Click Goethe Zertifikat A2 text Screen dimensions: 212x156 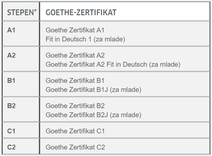click(75, 55)
